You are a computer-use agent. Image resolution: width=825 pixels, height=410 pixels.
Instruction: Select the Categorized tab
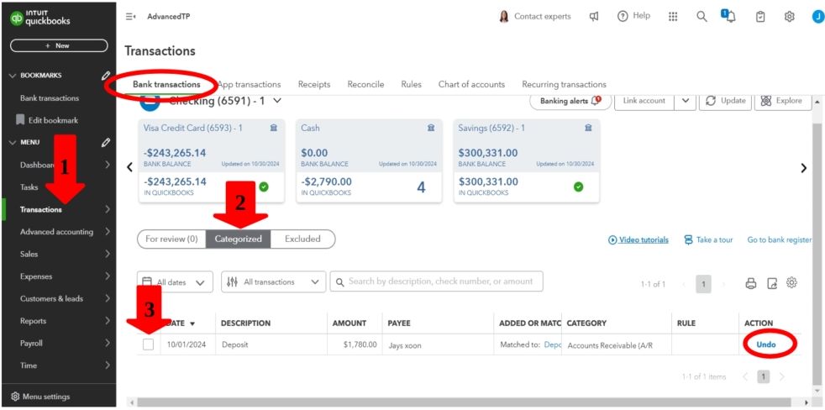pyautogui.click(x=239, y=239)
